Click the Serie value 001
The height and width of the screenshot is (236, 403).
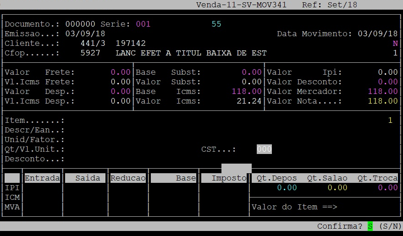143,24
